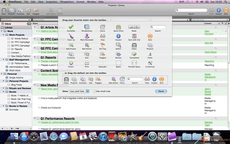Select the Someday list in the sidebar
Screen dimensions: 230x144
pos(14,109)
